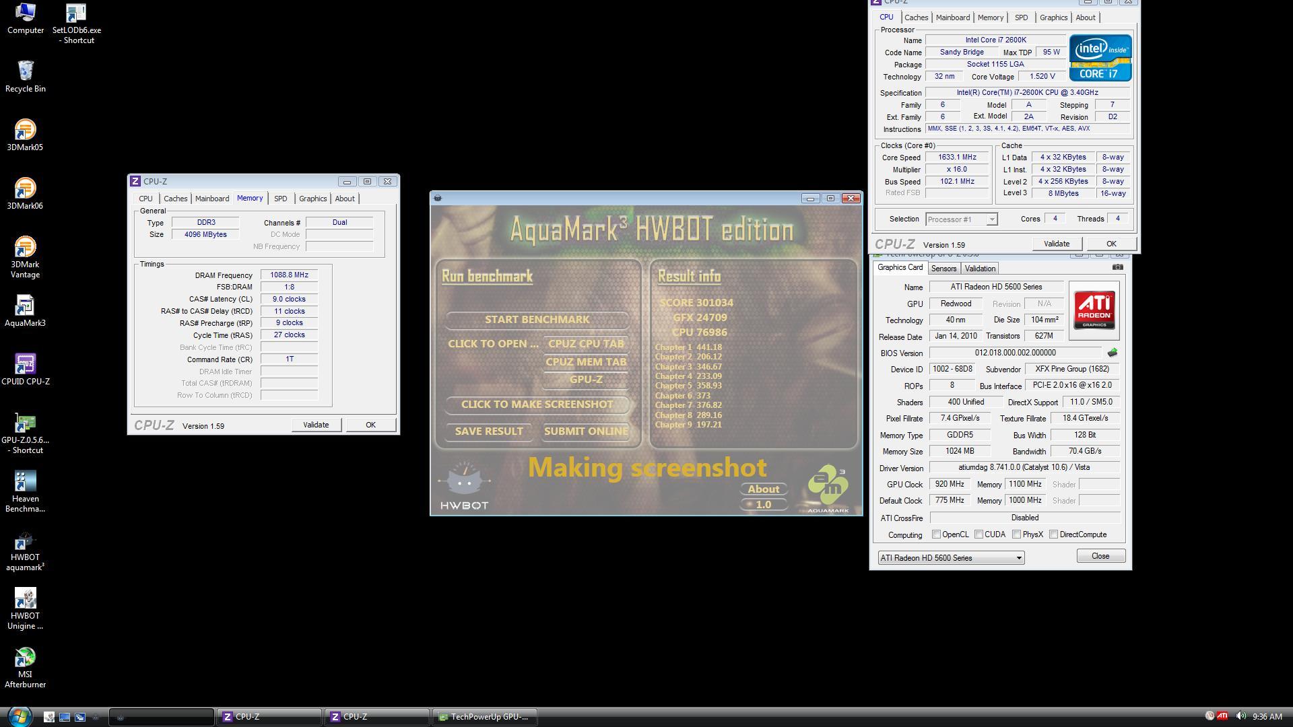This screenshot has width=1293, height=727.
Task: Select the TechPowerUp GPU-Z taskbar button
Action: [485, 717]
